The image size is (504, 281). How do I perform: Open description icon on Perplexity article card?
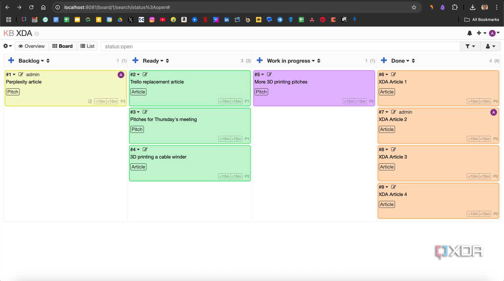point(90,101)
